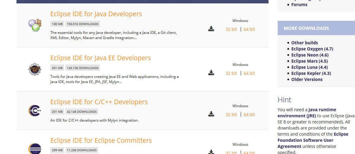Image resolution: width=355 pixels, height=154 pixels.
Task: Select Eclipse Neon (4.6) download link
Action: (x=309, y=55)
